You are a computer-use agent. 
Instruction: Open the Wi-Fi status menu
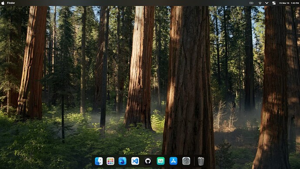[260, 3]
